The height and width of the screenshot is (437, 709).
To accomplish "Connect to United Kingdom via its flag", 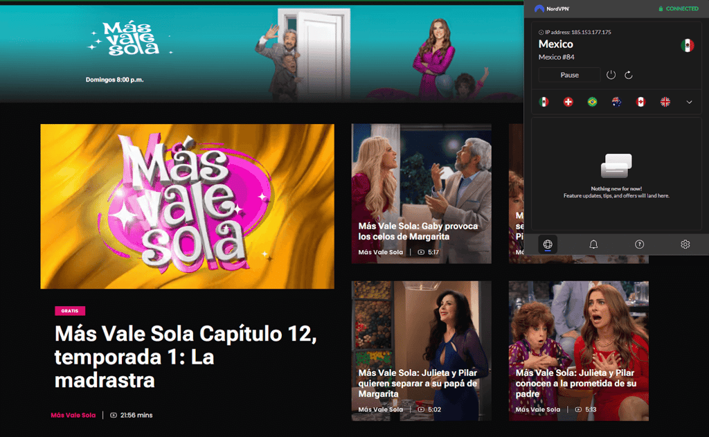I will point(665,102).
